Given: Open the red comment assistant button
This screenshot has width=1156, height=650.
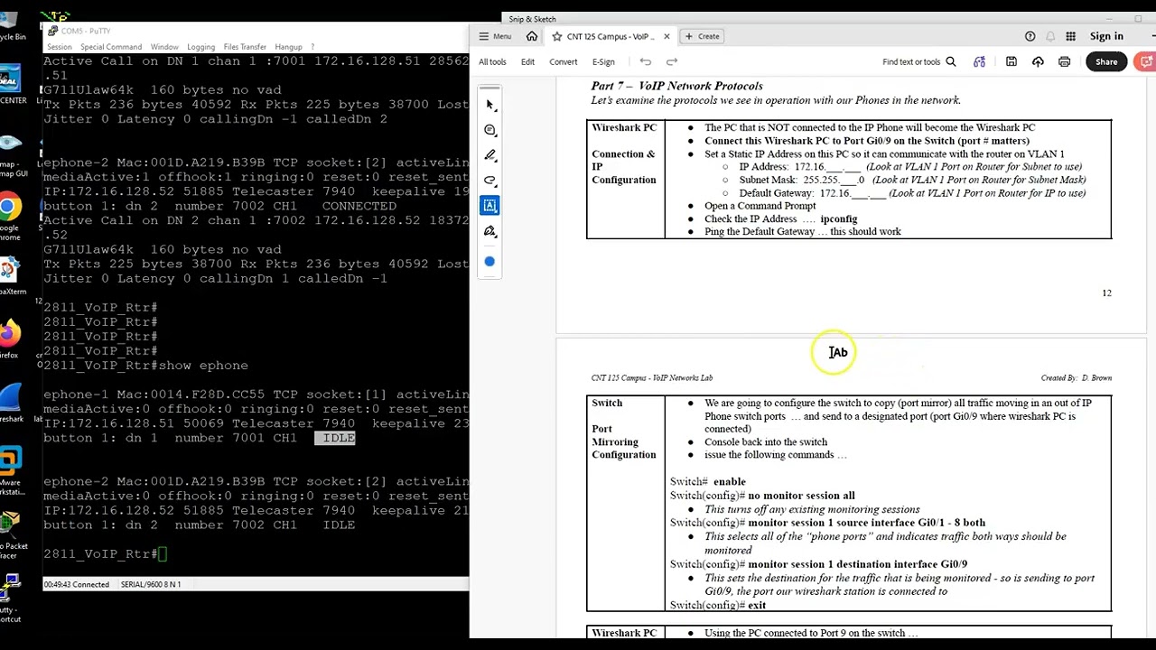Looking at the screenshot, I should pos(1147,61).
